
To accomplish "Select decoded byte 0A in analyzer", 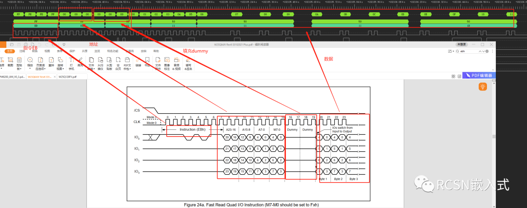I will pyautogui.click(x=317, y=15).
